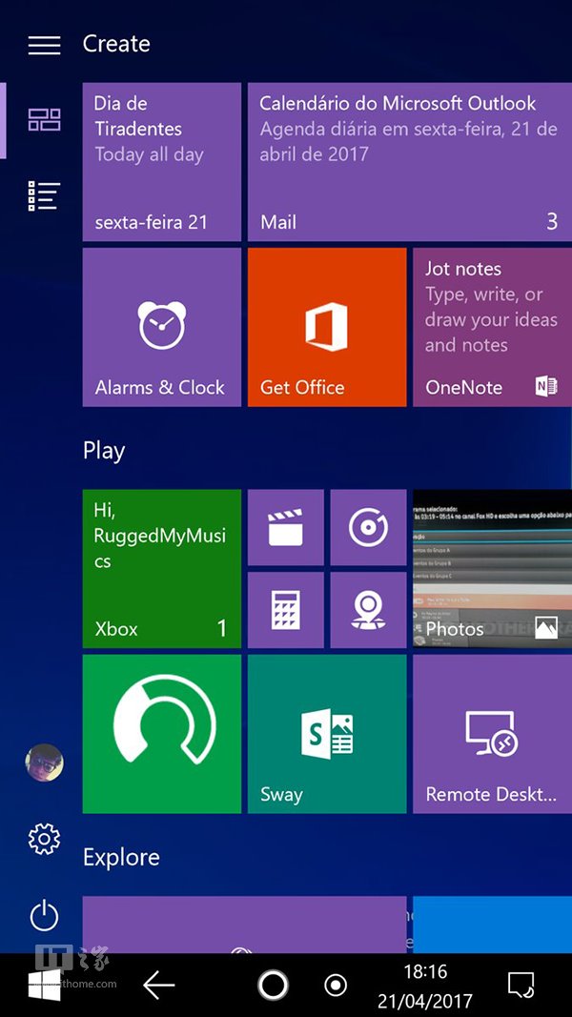
Task: Open the Outlook Calendar Mail tile
Action: coord(409,162)
